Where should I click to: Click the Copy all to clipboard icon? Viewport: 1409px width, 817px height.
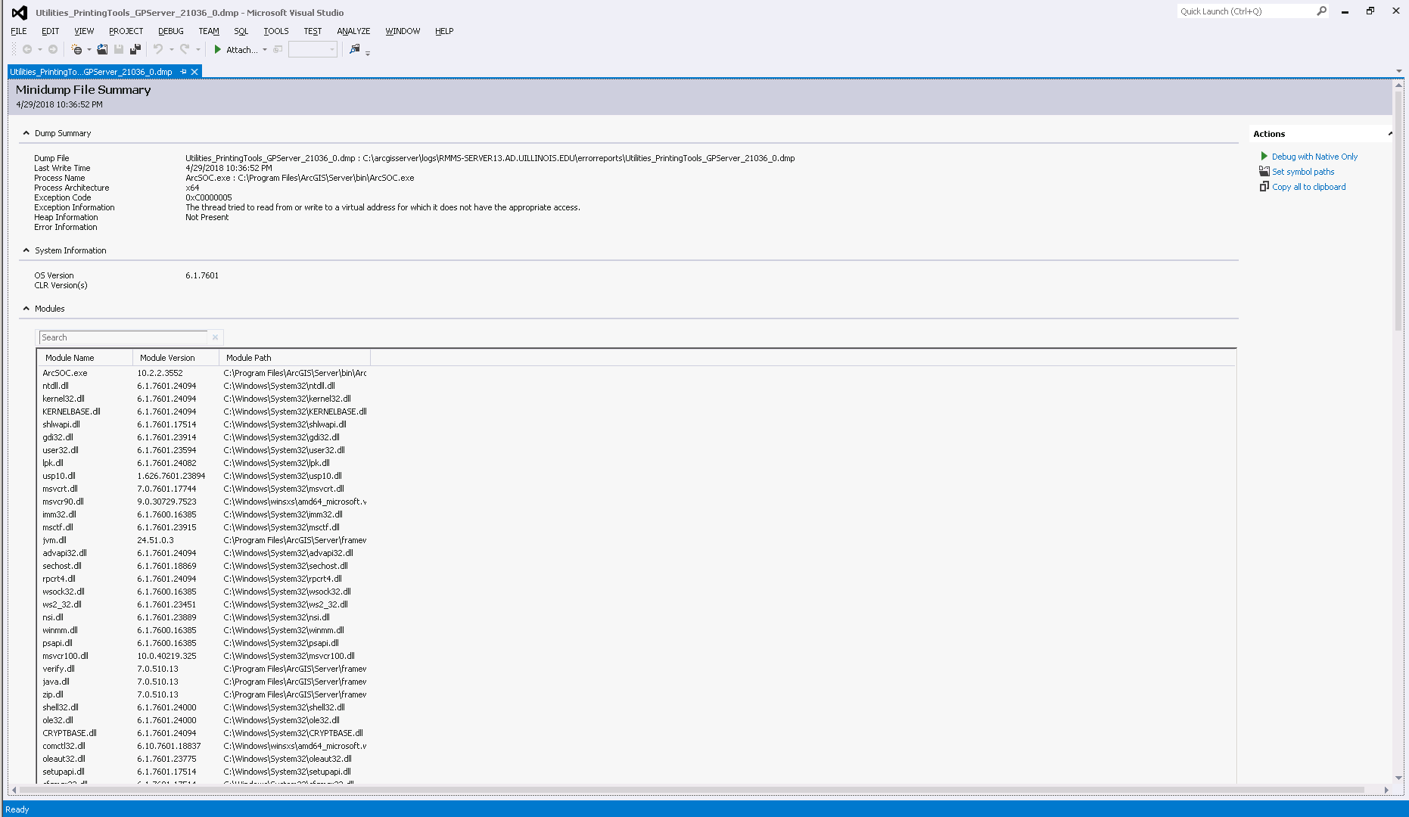(x=1264, y=187)
